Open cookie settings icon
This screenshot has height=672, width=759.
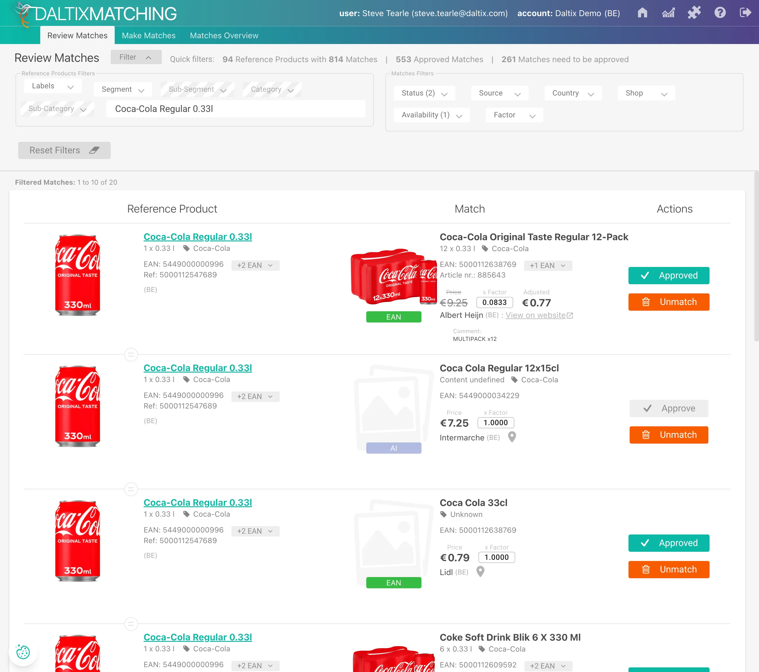pyautogui.click(x=23, y=652)
